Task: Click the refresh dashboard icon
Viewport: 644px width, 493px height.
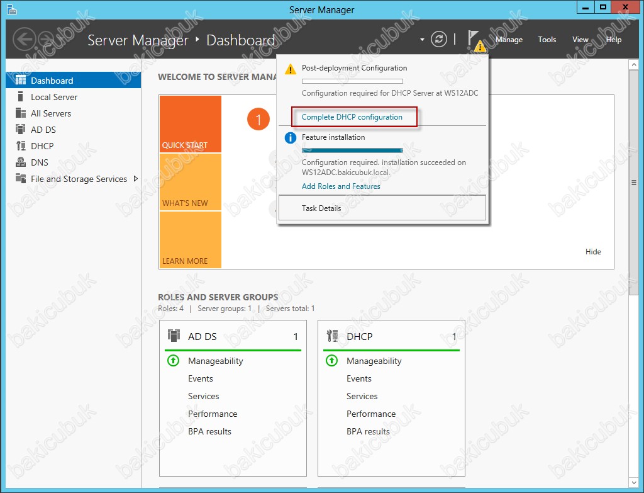Action: [x=438, y=40]
